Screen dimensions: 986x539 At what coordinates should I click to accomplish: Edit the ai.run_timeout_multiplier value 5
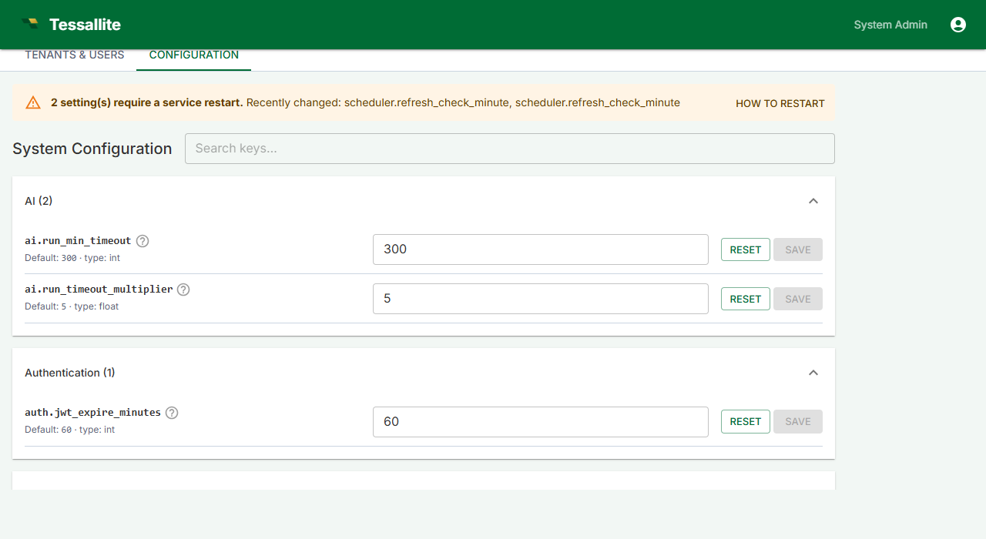(x=541, y=299)
